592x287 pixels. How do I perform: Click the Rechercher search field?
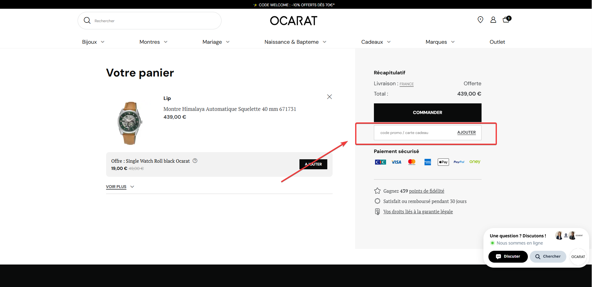click(x=150, y=21)
